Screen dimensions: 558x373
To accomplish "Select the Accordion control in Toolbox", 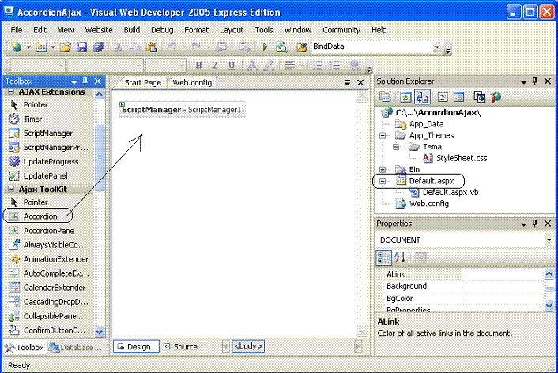I will [40, 217].
